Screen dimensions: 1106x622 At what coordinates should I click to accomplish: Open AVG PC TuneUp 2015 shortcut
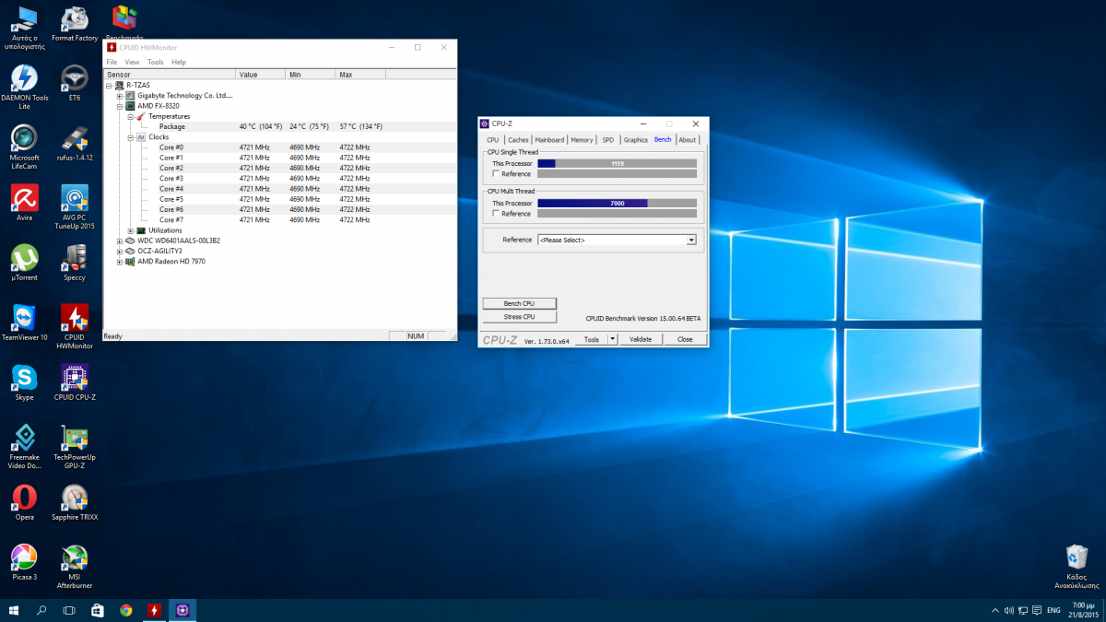coord(74,207)
